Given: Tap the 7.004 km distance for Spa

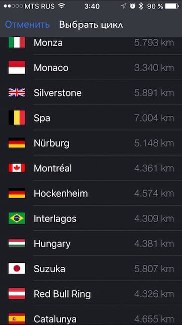Looking at the screenshot, I should click(x=154, y=118).
